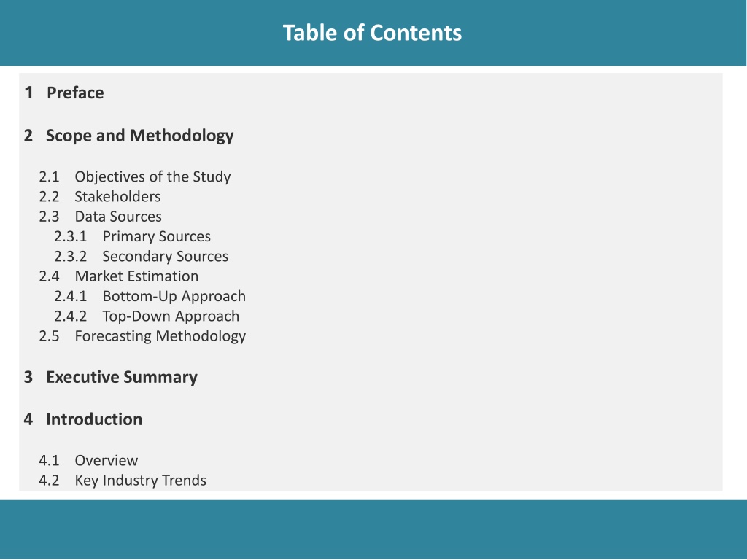This screenshot has height=560, width=747.
Task: Open the Preface section entry
Action: (64, 93)
